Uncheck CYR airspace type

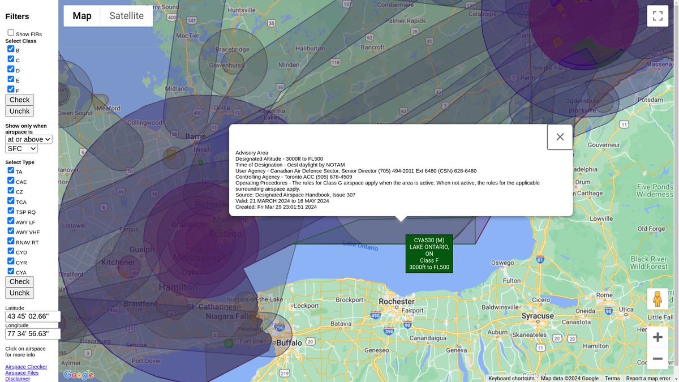(x=11, y=261)
